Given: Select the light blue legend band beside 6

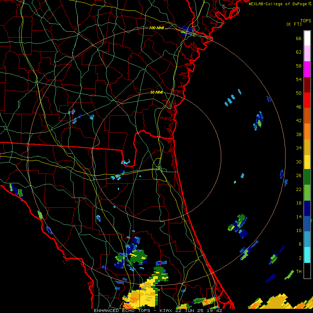Looking at the screenshot, I should pyautogui.click(x=307, y=239).
